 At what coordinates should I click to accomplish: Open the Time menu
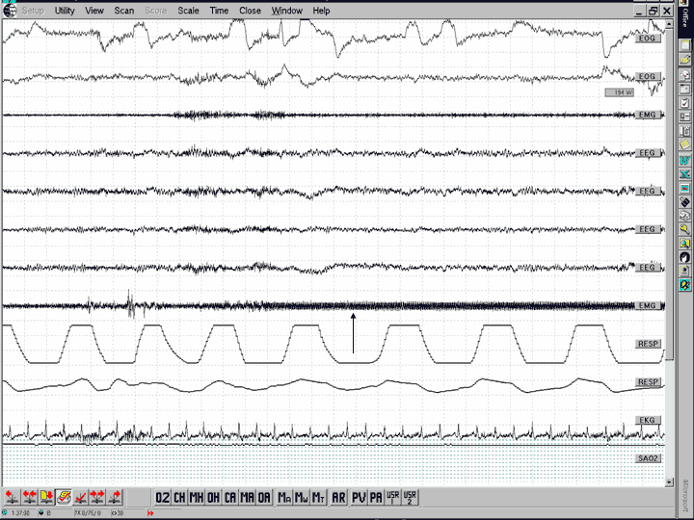point(220,11)
